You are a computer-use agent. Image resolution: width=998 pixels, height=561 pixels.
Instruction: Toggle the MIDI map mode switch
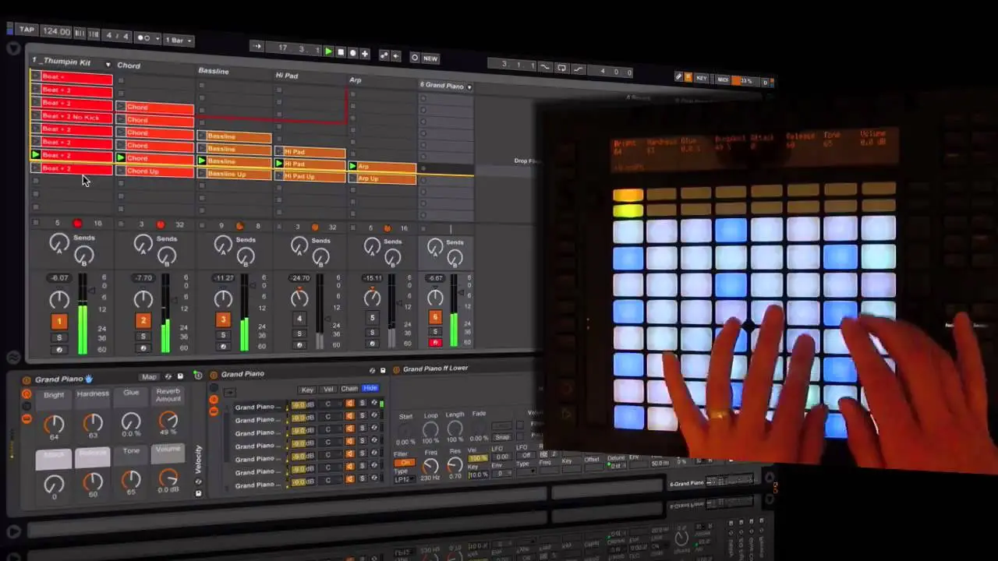[723, 79]
